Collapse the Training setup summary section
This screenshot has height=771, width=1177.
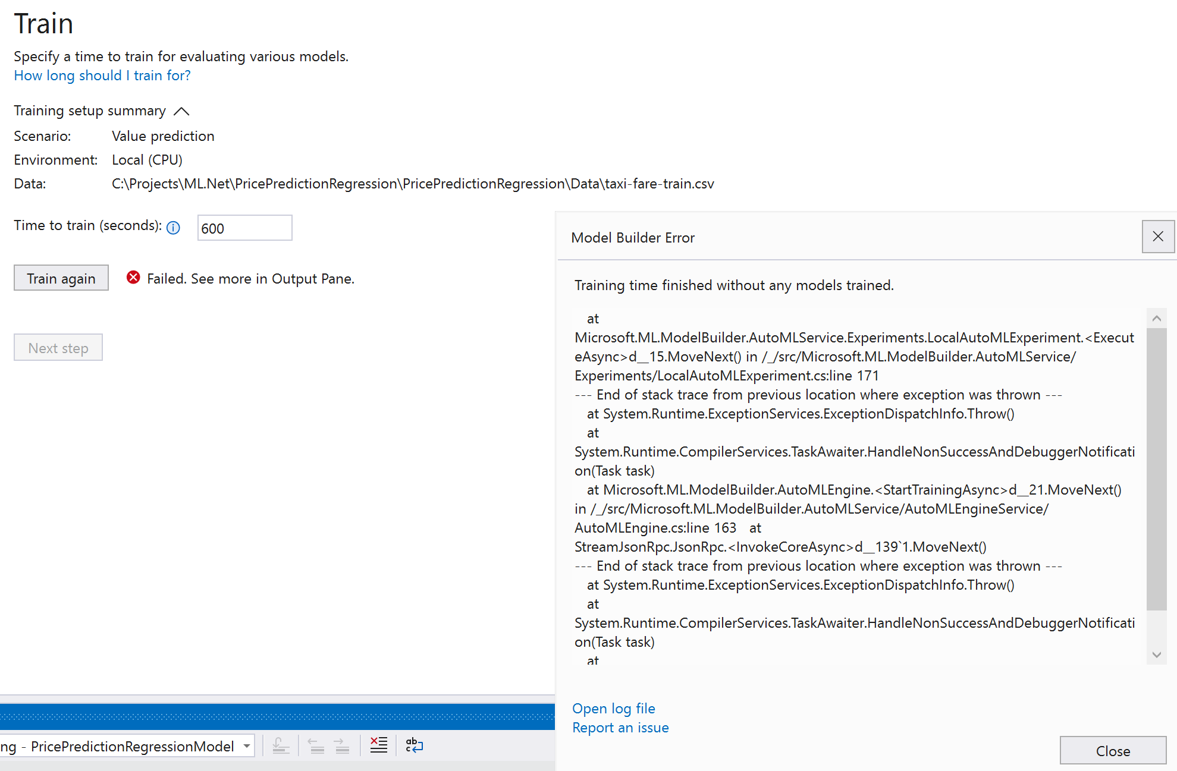point(181,111)
